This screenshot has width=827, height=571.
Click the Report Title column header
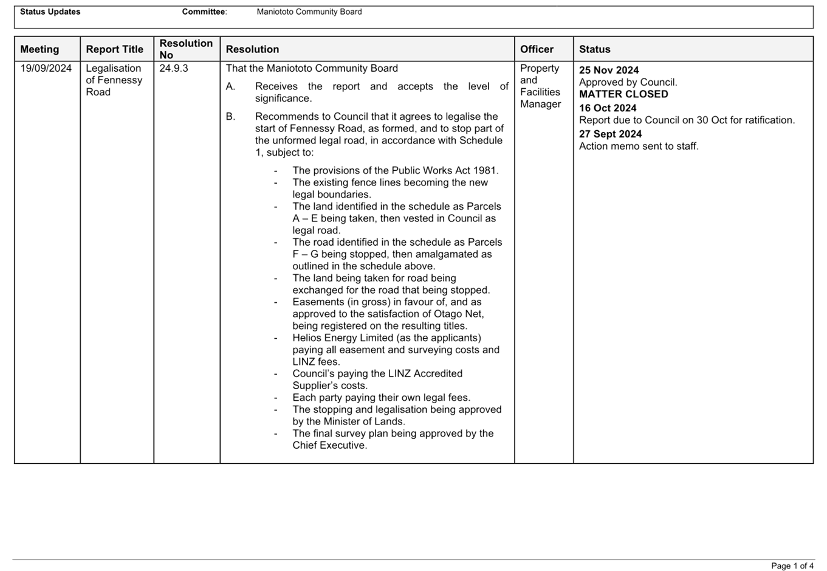pyautogui.click(x=114, y=49)
